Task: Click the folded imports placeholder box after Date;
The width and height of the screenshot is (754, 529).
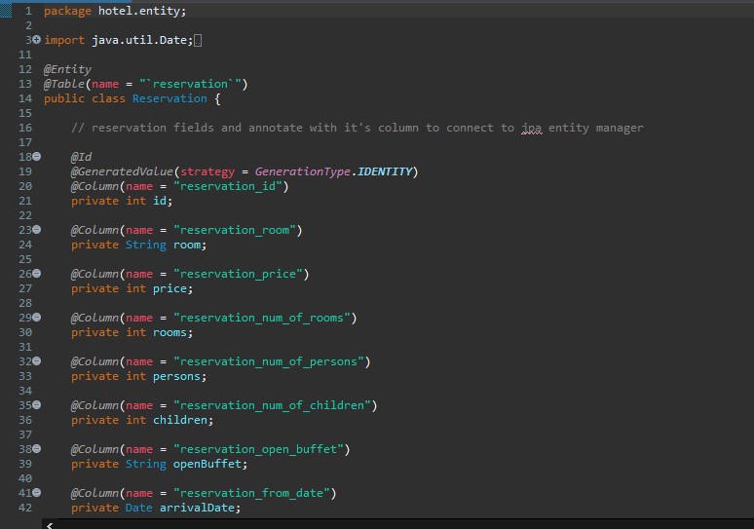Action: pos(198,40)
